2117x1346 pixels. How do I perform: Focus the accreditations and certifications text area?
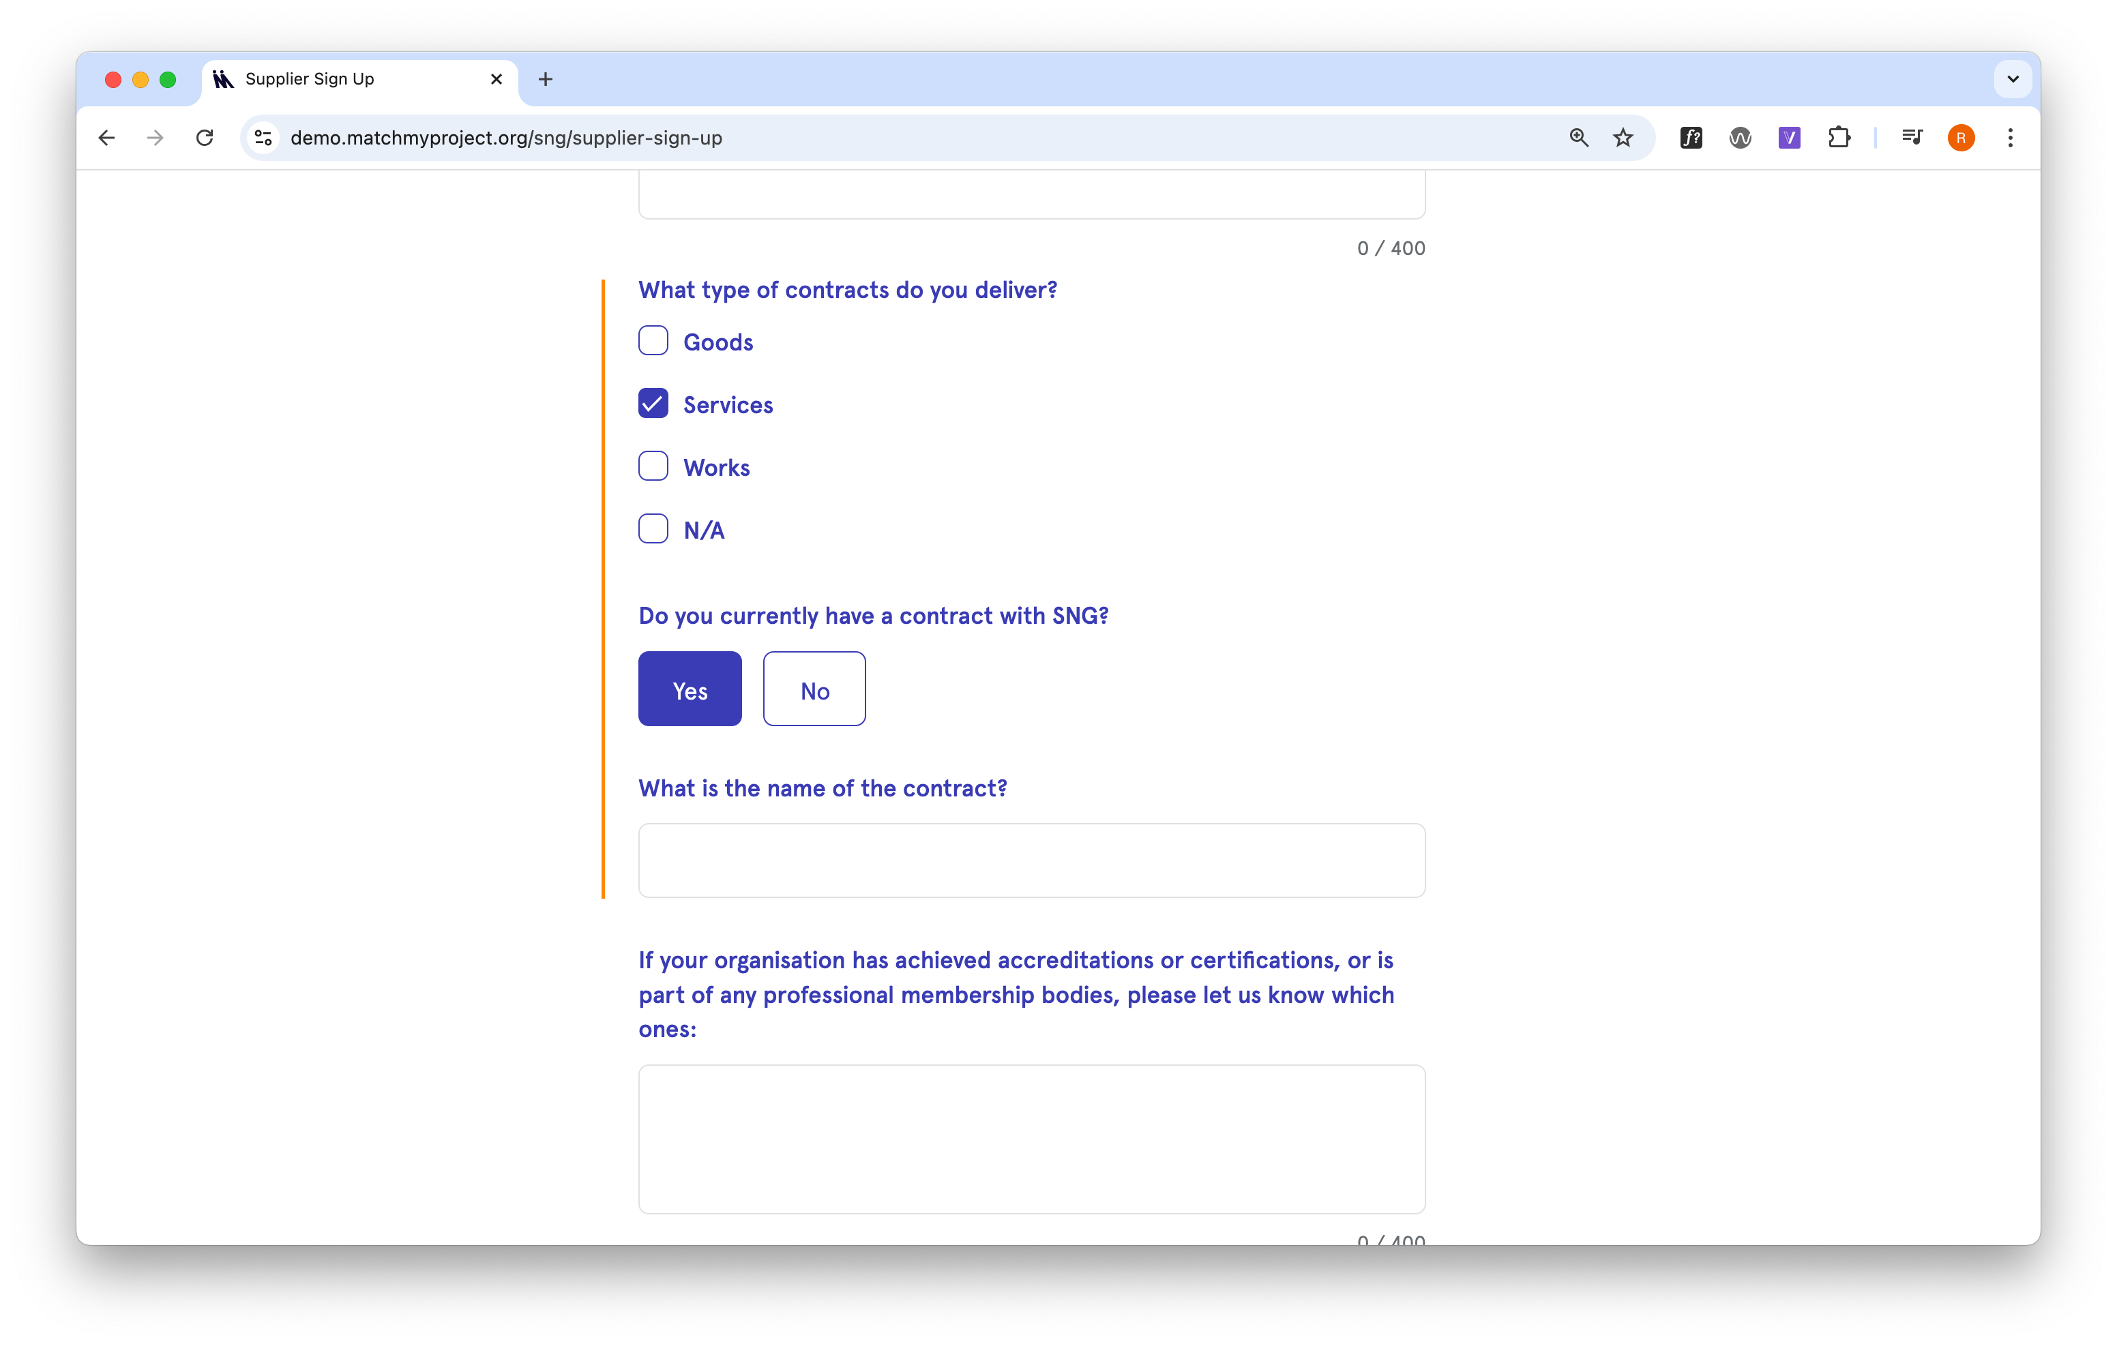click(1031, 1139)
